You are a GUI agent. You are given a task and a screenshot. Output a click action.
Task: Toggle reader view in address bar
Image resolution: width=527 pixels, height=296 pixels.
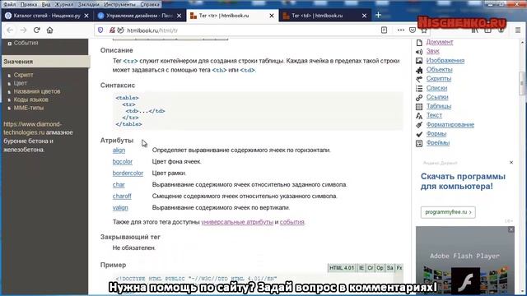(384, 30)
